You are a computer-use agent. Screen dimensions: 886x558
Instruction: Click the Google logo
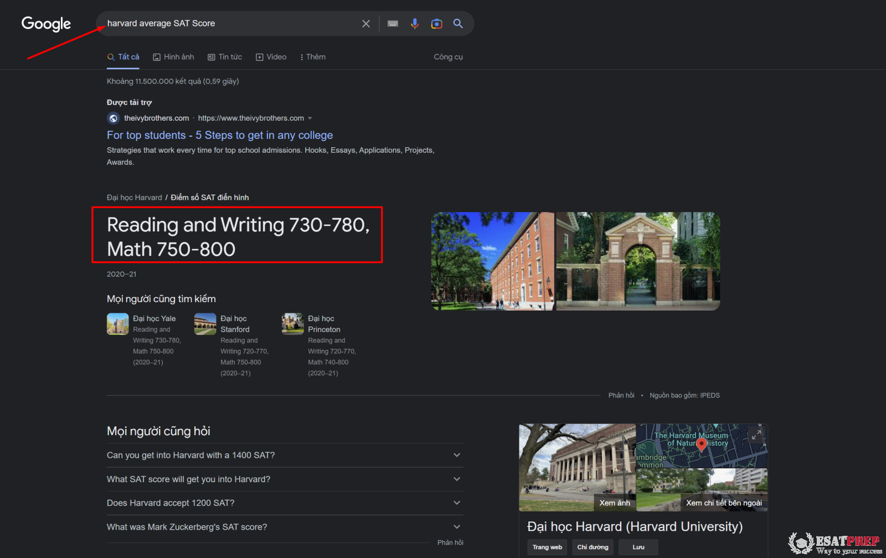point(46,24)
